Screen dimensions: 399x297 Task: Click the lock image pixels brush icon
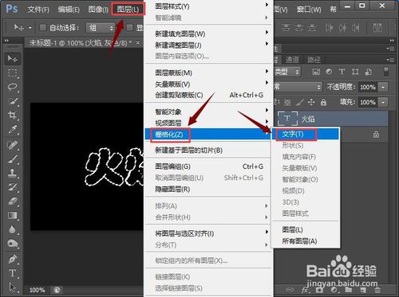300,103
